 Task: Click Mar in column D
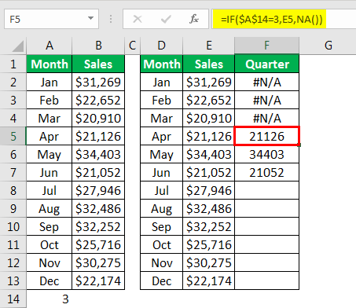[162, 118]
